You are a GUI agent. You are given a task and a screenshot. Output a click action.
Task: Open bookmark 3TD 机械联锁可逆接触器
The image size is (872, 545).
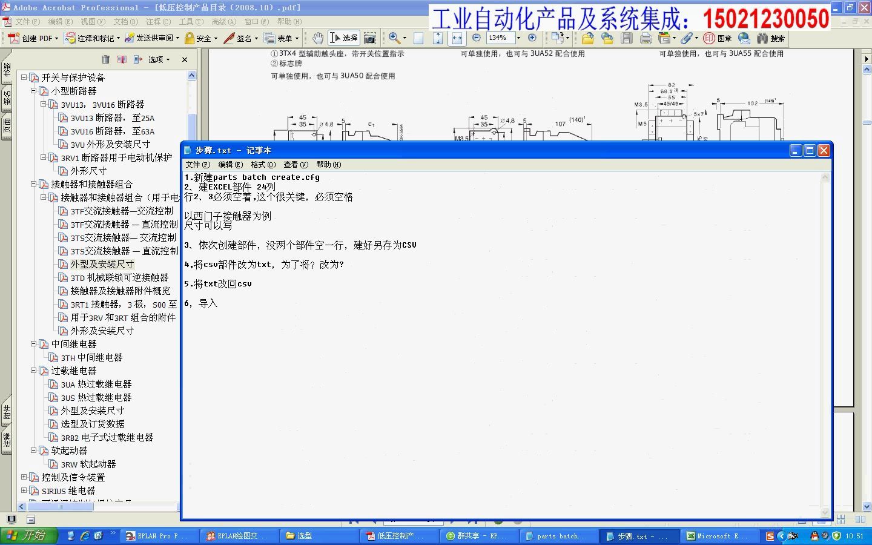(119, 277)
